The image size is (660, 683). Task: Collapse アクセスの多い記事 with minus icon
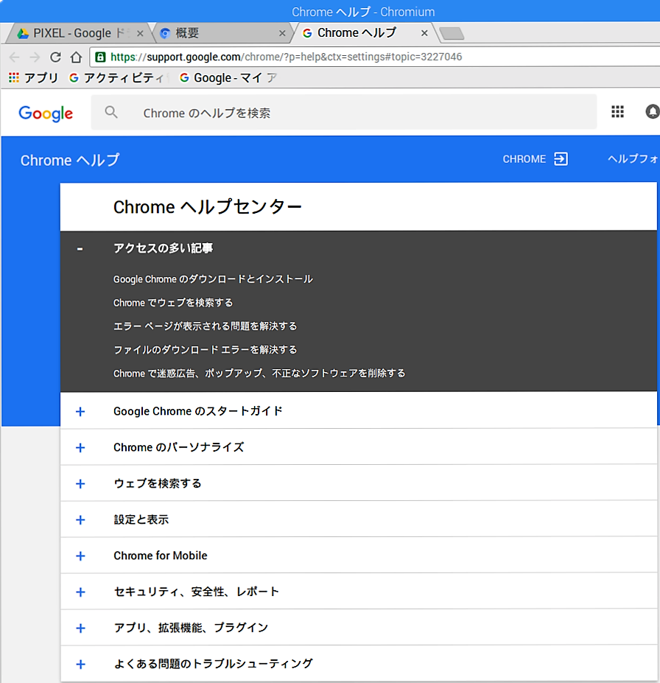click(80, 249)
